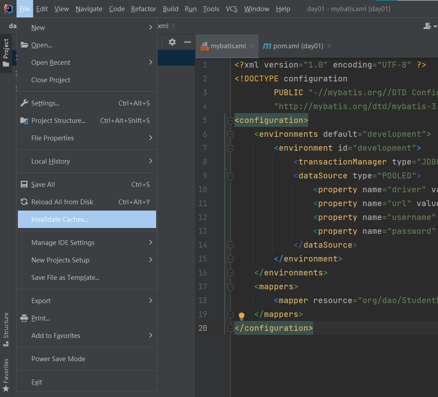This screenshot has width=438, height=397.
Task: Open the Favorites side tool window
Action: [x=6, y=375]
